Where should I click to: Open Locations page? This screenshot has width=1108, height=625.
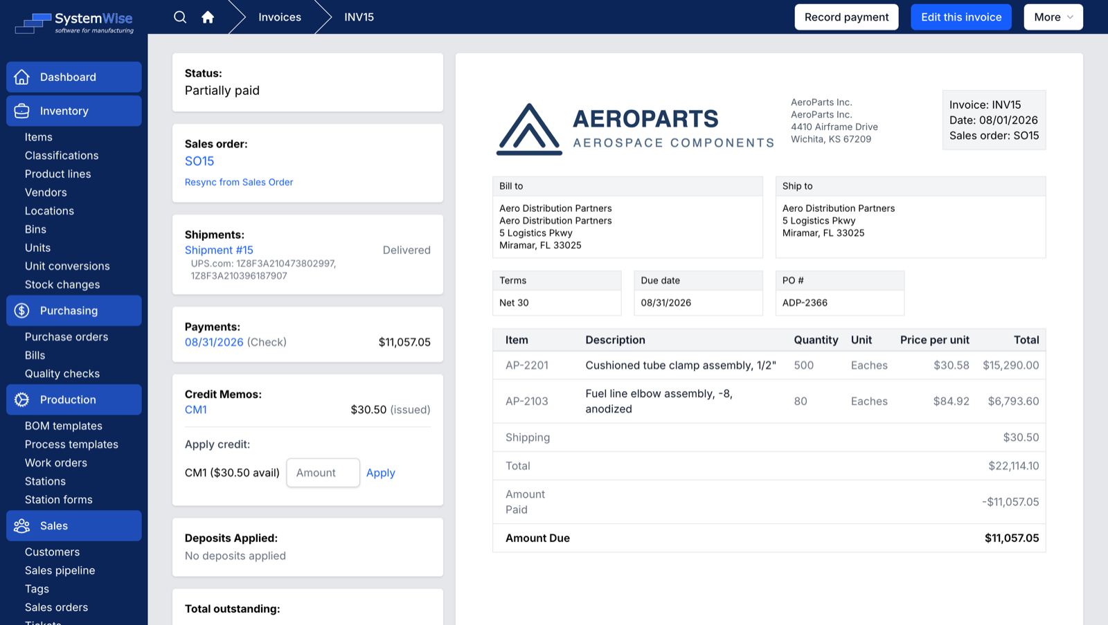49,211
